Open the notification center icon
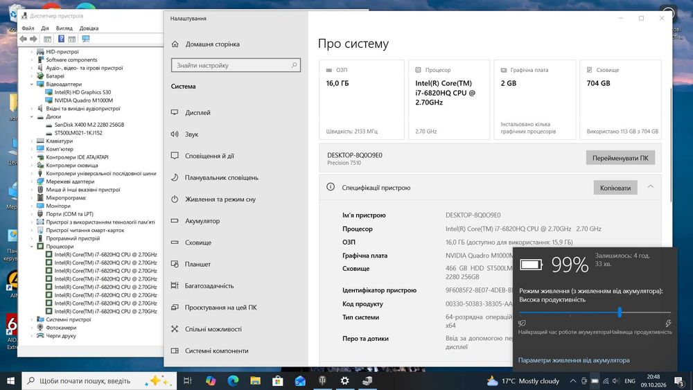Screen dimensions: 693x390 pos(679,381)
